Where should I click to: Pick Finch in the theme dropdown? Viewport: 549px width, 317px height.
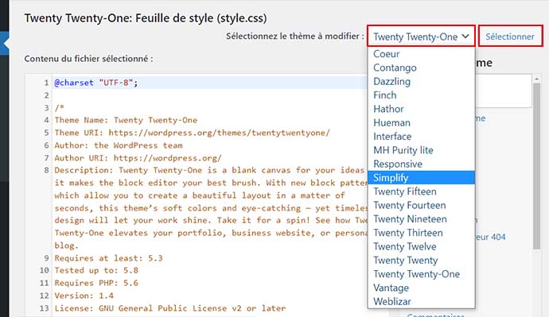(421, 95)
